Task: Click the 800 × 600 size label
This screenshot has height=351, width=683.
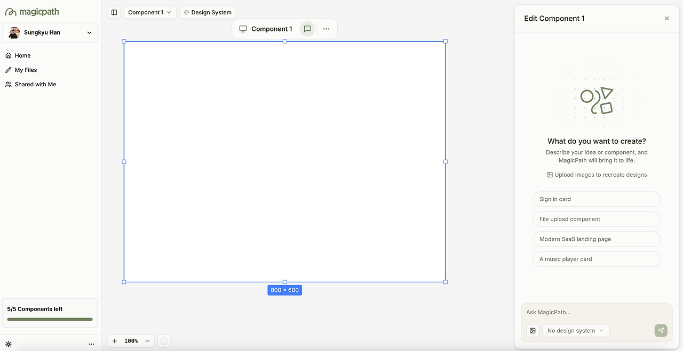Action: (x=285, y=290)
